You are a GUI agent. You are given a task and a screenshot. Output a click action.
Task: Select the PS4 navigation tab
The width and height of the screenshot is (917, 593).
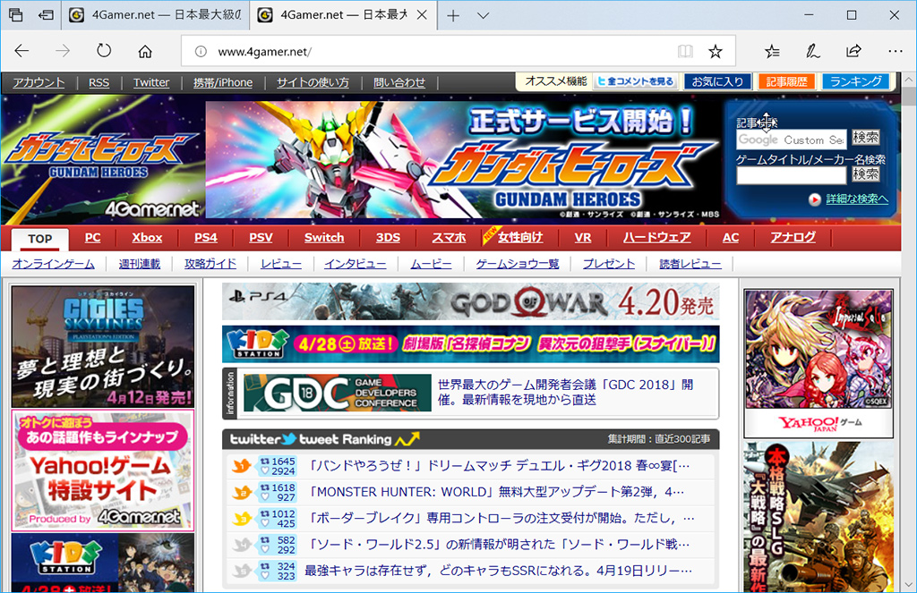[206, 238]
